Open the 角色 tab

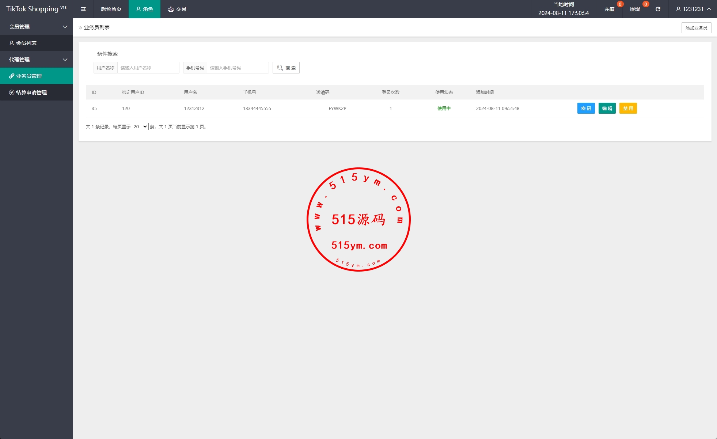pos(144,9)
